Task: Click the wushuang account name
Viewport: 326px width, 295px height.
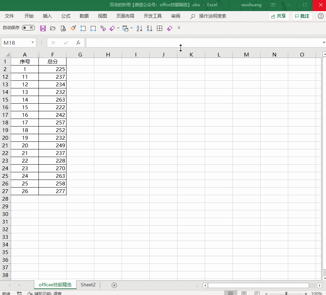Action: pos(251,5)
